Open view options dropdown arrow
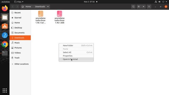169x95 pixels. (143, 7)
